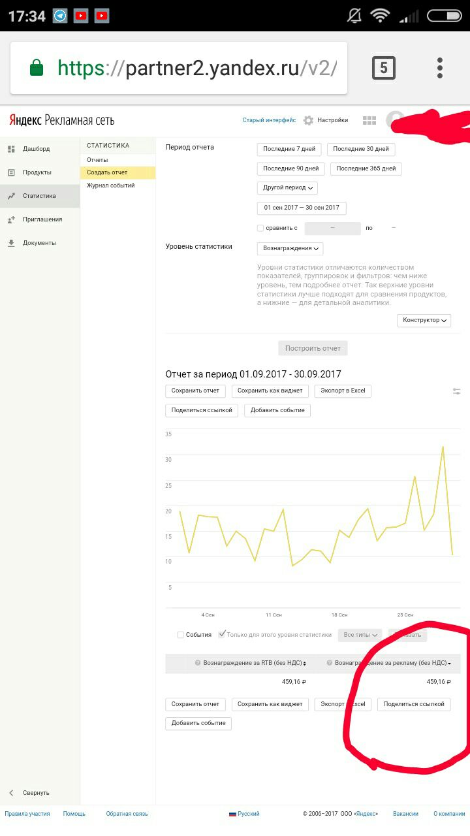Viewport: 470px width, 836px height.
Task: Click the date range 01 сен 2017 — 30 сен 2017
Action: coord(302,208)
